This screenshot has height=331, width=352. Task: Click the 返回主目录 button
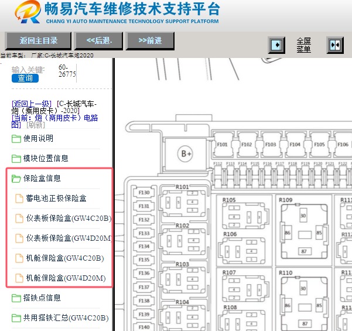click(38, 41)
